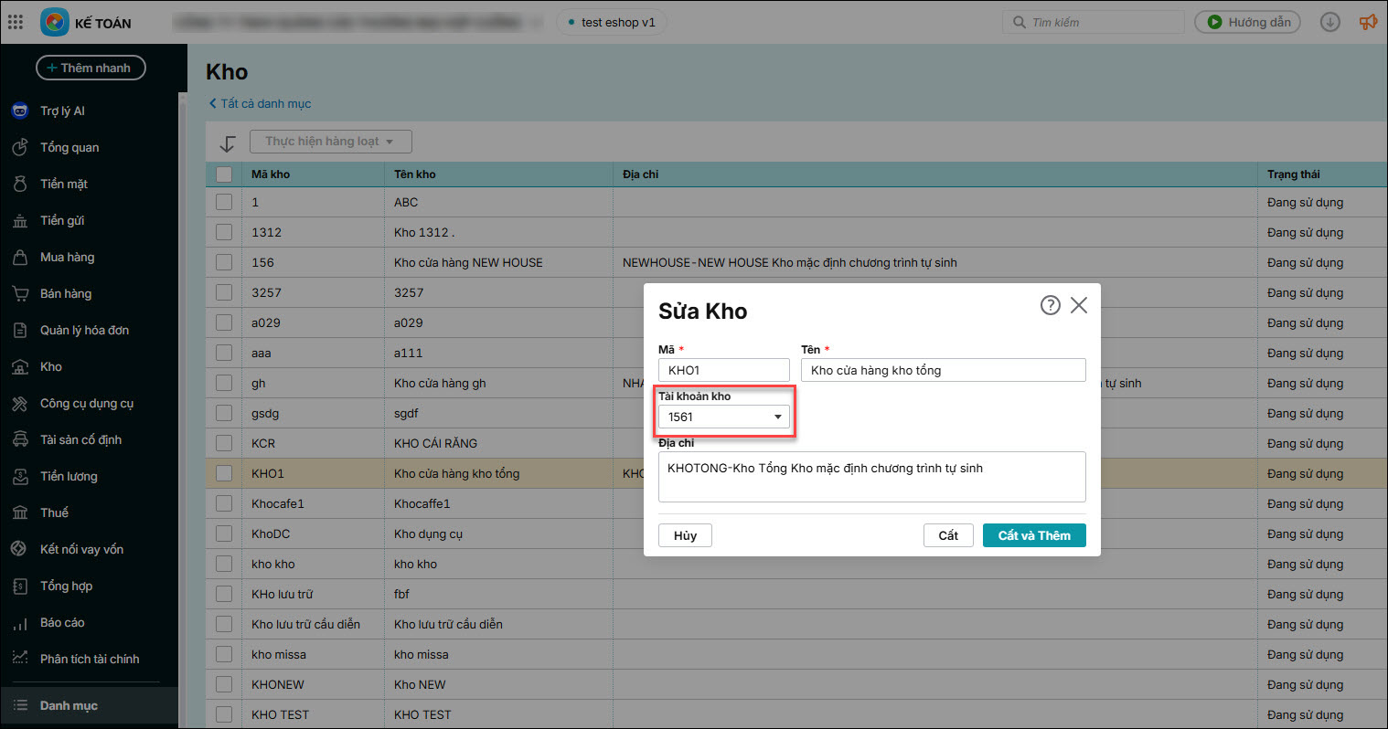1388x729 pixels.
Task: Toggle the select-all header checkbox
Action: (x=224, y=174)
